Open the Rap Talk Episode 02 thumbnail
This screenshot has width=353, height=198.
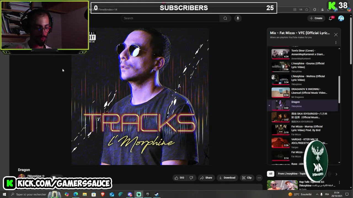pos(282,185)
